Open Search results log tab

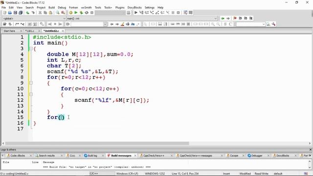tap(47, 155)
